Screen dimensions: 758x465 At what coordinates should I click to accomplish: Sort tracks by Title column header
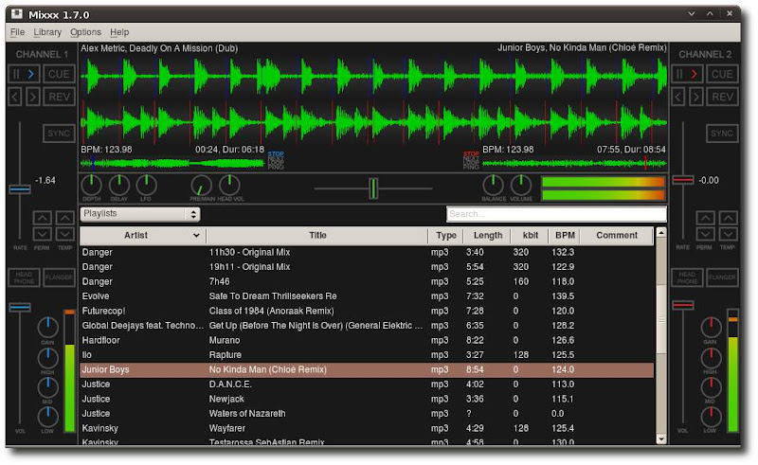[x=317, y=236]
